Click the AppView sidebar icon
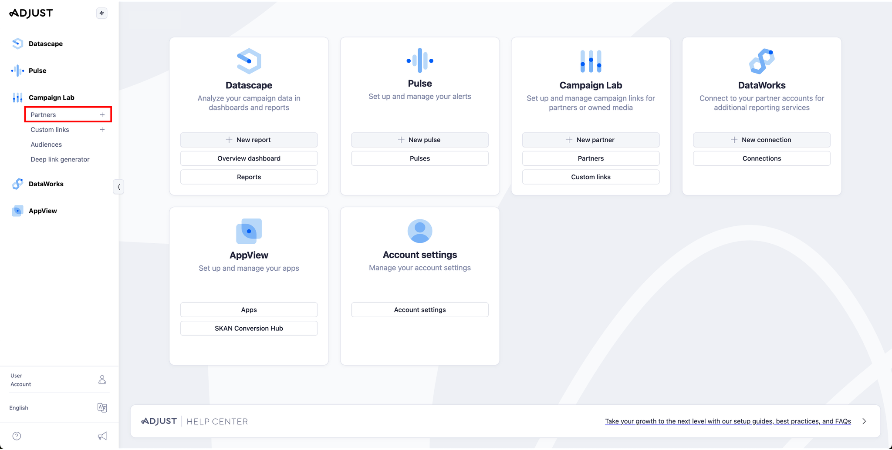The width and height of the screenshot is (892, 450). pyautogui.click(x=17, y=211)
